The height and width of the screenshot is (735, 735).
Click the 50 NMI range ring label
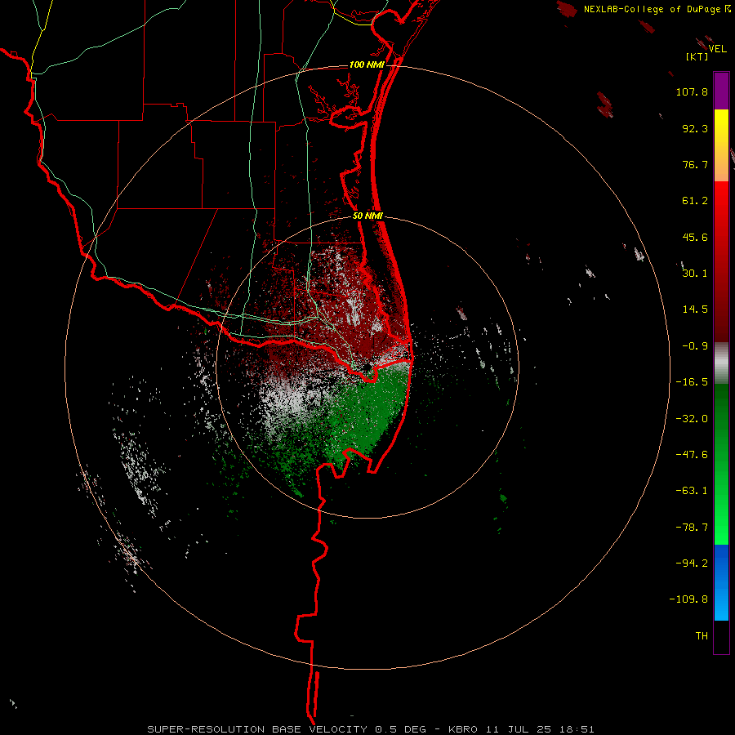pyautogui.click(x=367, y=216)
